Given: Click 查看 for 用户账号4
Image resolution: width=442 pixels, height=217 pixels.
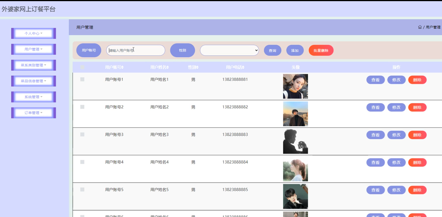Looking at the screenshot, I should (x=376, y=163).
